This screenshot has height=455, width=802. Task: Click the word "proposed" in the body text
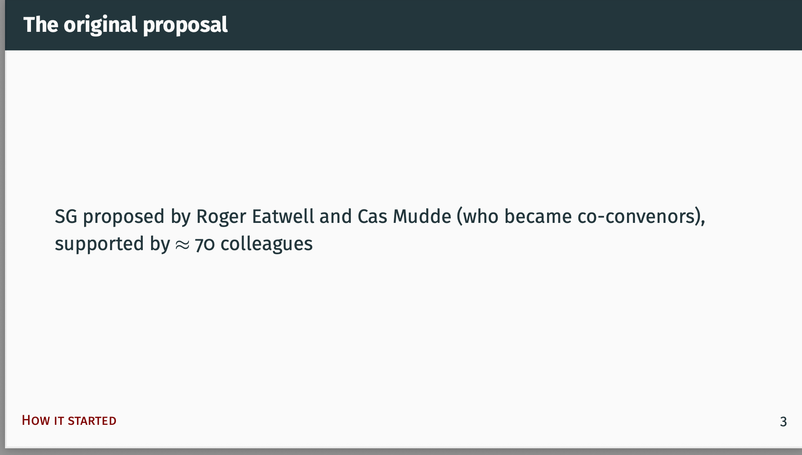(123, 217)
